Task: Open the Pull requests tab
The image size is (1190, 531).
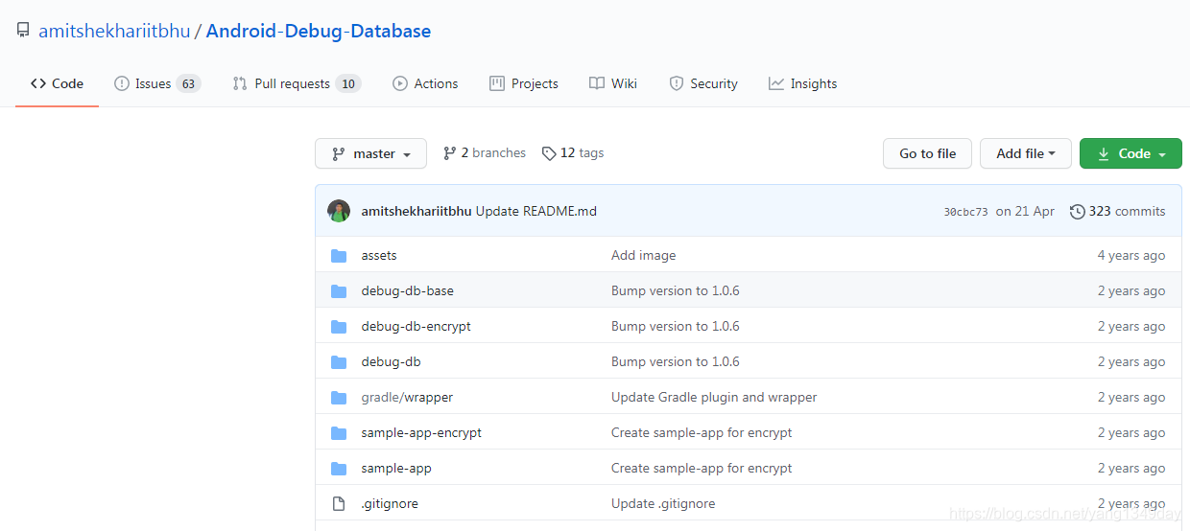Action: coord(296,83)
